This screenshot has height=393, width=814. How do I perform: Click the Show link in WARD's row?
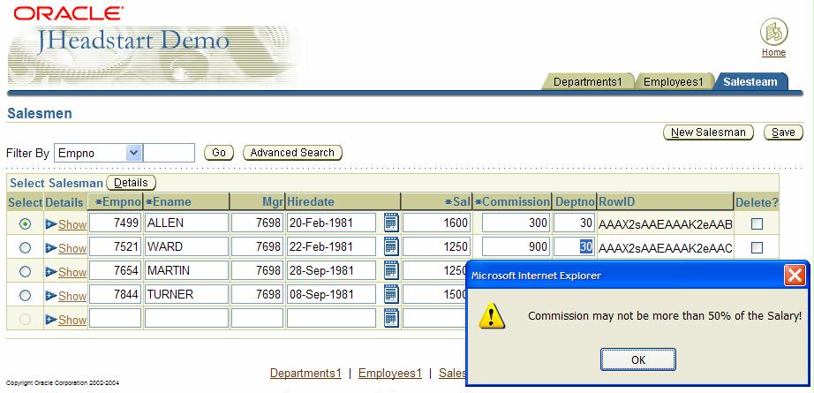(72, 249)
